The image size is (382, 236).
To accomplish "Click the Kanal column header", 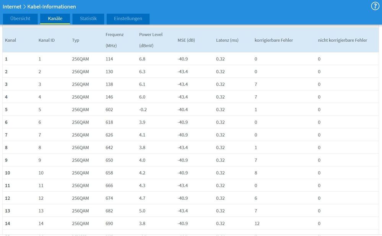I will 10,40.
